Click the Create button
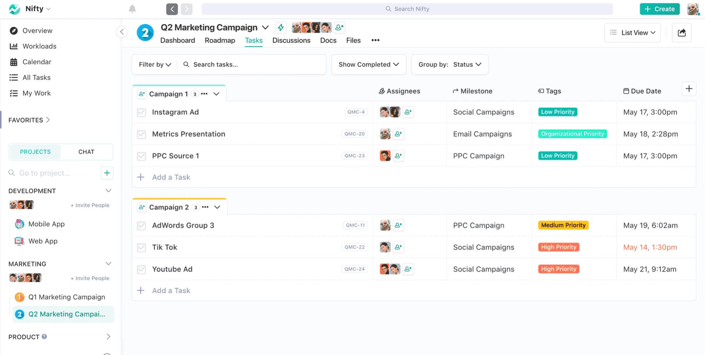Screen dimensions: 705x355 pyautogui.click(x=659, y=9)
